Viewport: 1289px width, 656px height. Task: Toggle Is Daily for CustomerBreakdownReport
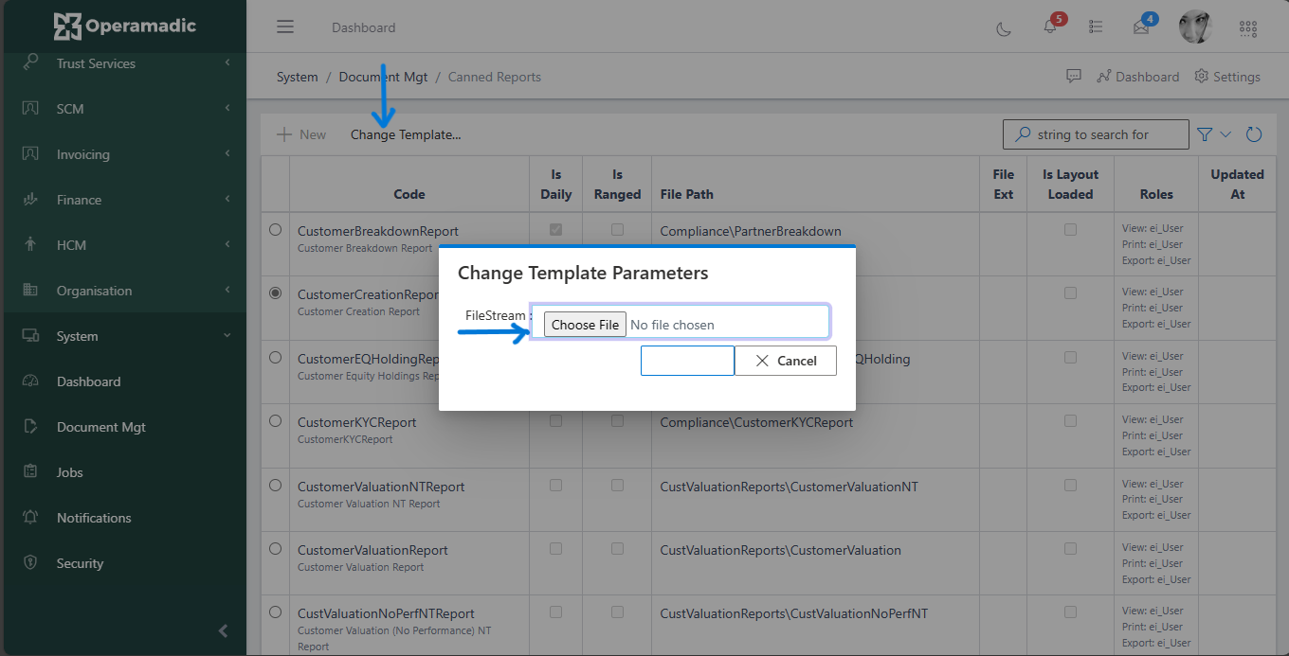coord(556,229)
